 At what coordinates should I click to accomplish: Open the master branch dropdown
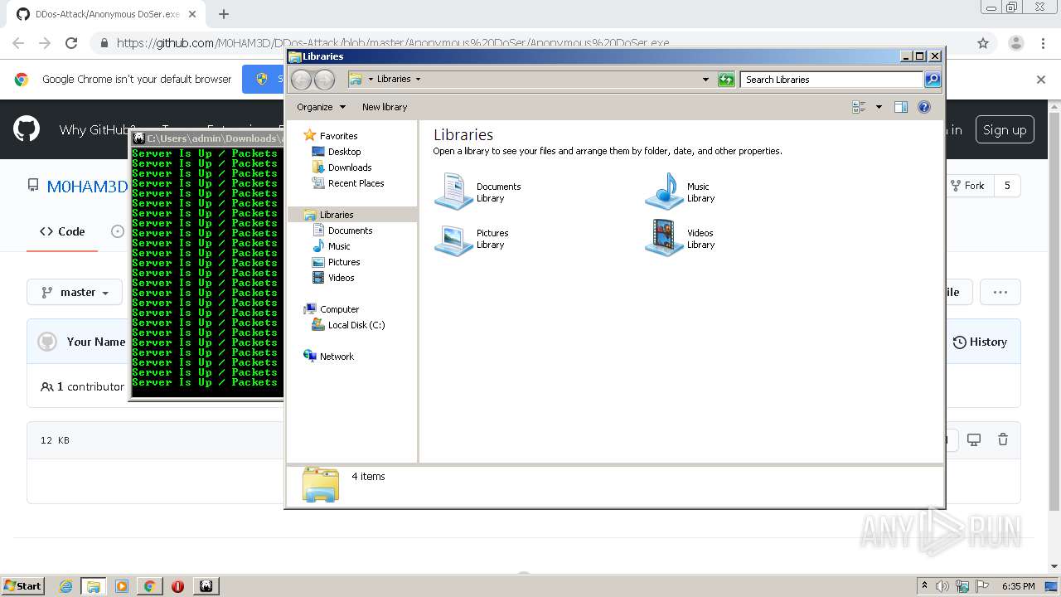pos(75,292)
